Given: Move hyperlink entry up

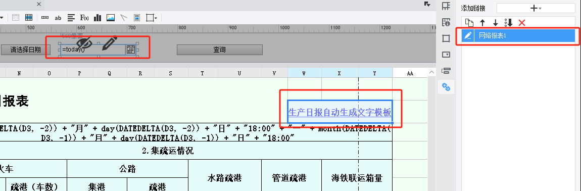Looking at the screenshot, I should click(482, 23).
